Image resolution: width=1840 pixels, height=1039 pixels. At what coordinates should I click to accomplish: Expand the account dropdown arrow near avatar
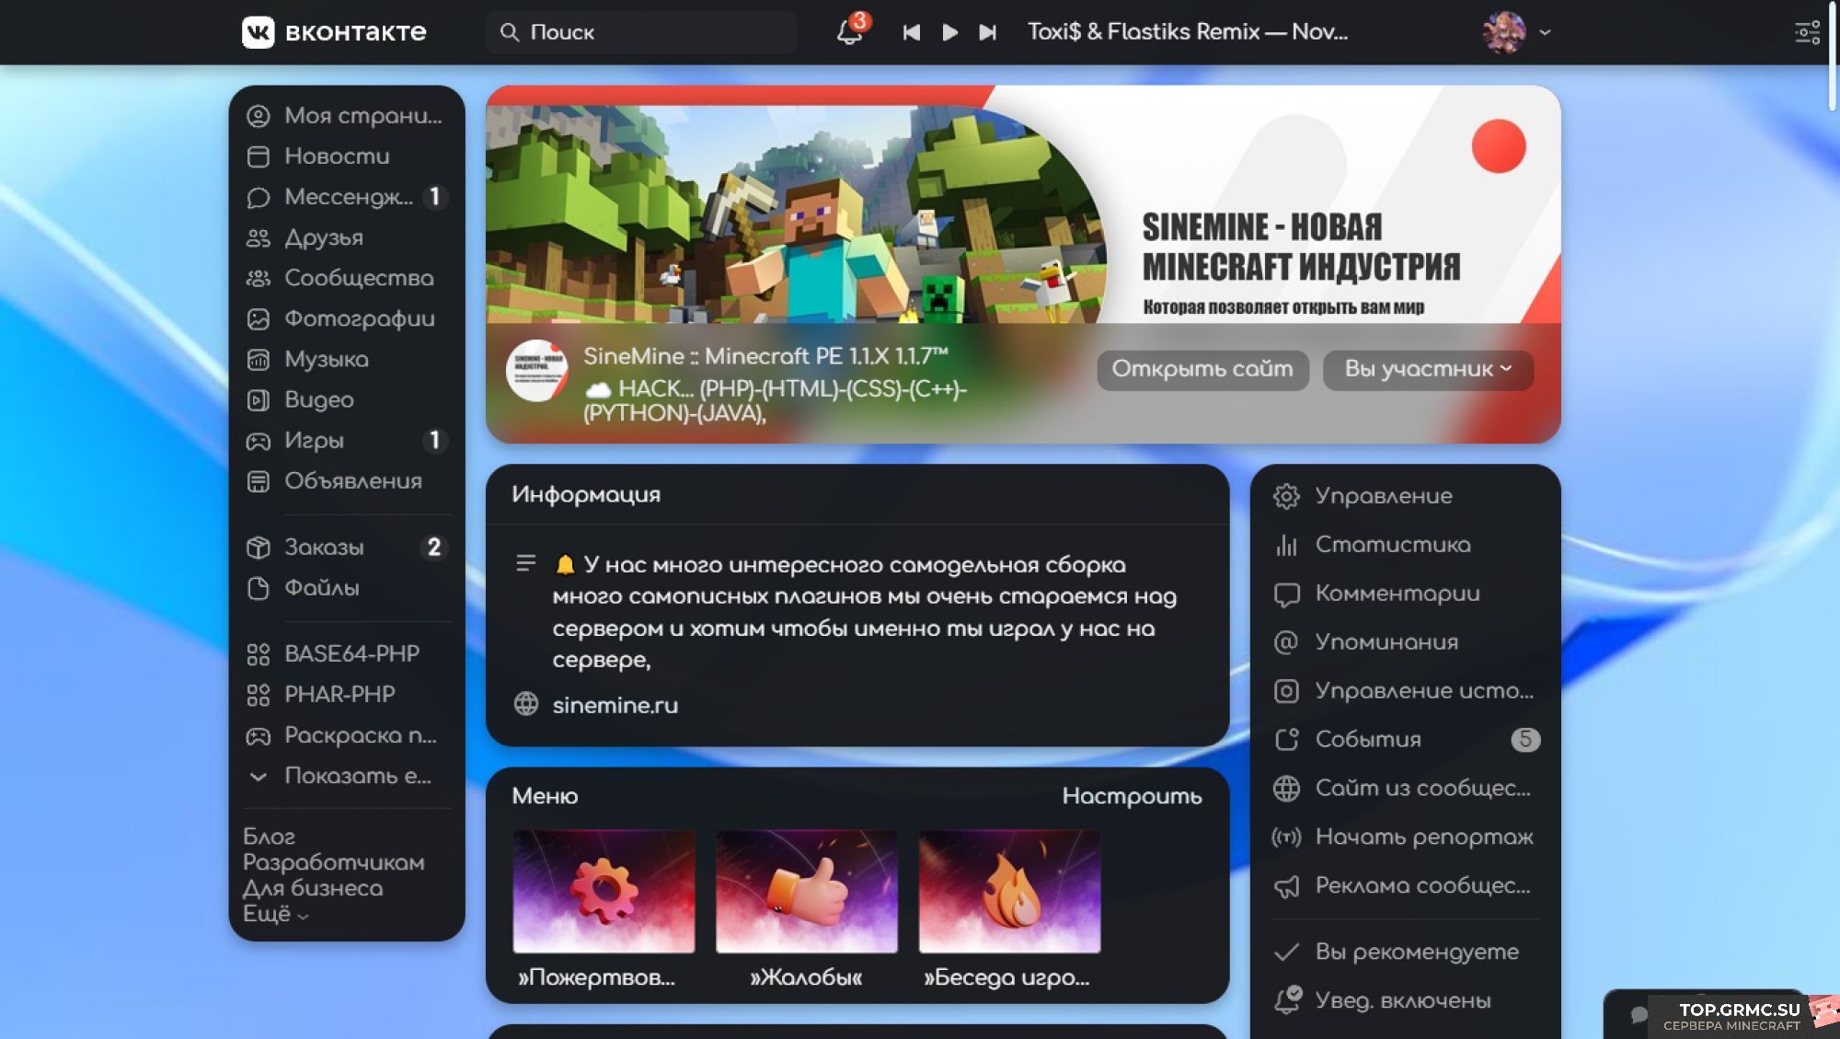tap(1546, 32)
